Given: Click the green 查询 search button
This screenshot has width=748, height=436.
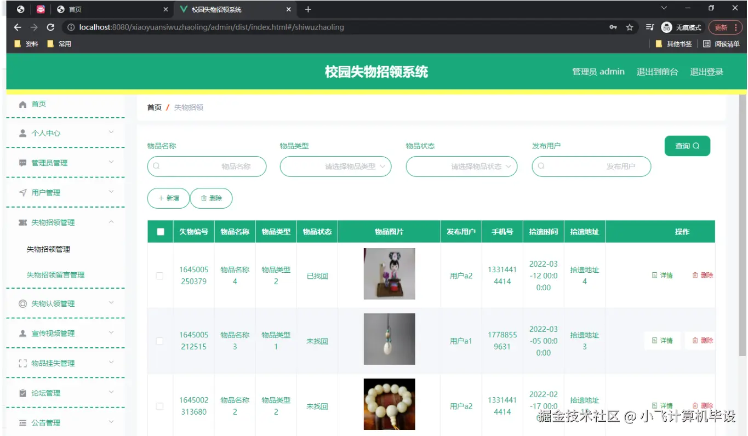Looking at the screenshot, I should pyautogui.click(x=687, y=146).
